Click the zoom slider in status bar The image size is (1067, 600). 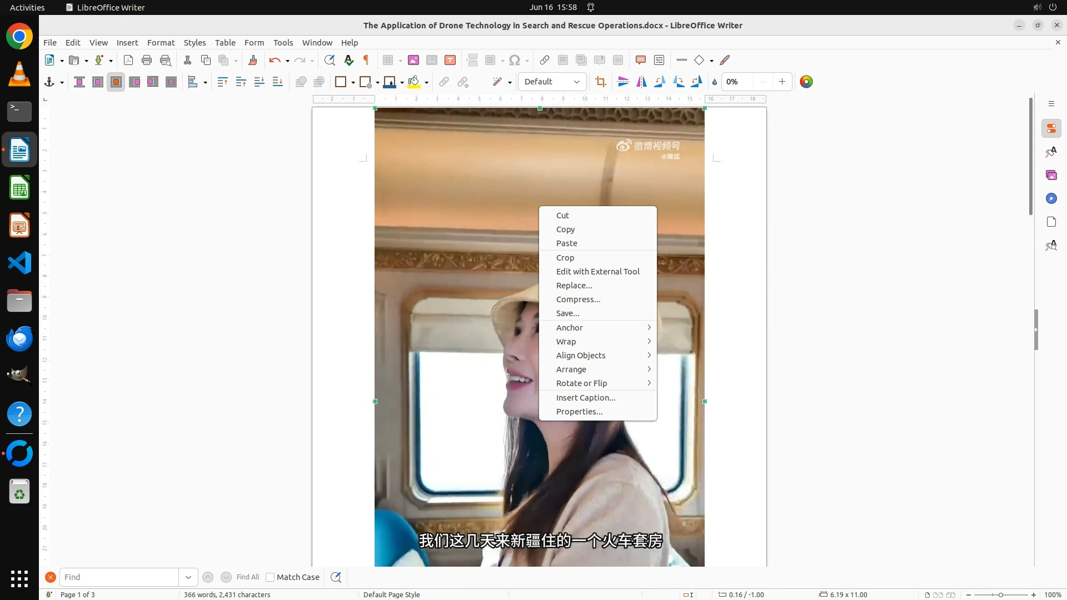click(x=1000, y=594)
